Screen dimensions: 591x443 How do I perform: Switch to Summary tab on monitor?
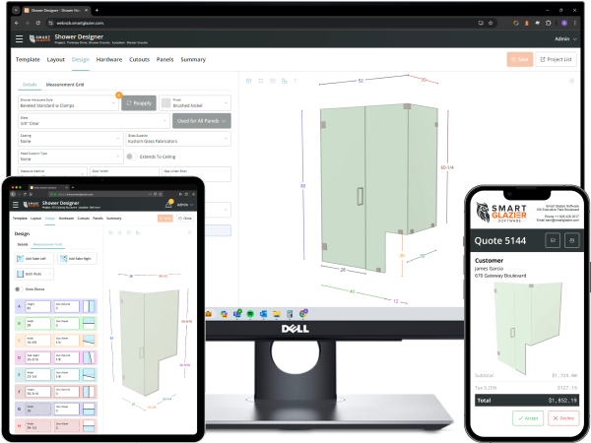[193, 59]
